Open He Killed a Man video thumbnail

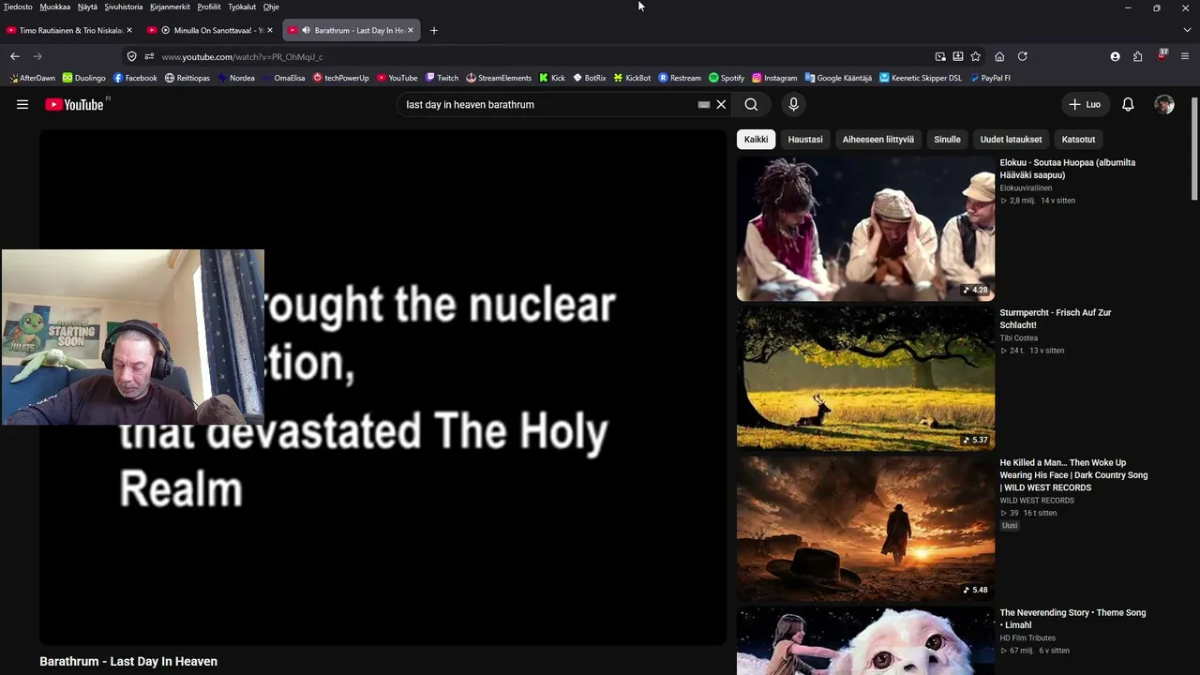coord(865,529)
